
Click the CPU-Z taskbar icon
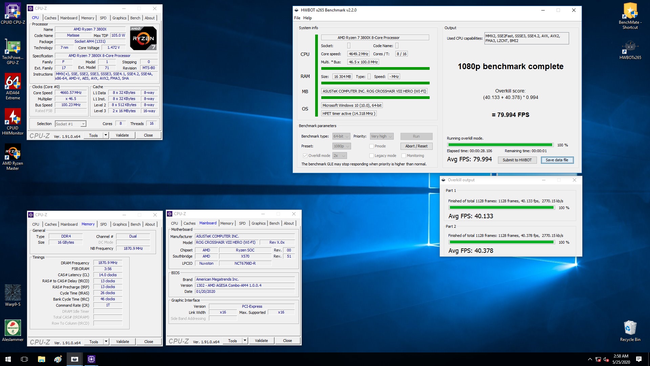pyautogui.click(x=91, y=359)
